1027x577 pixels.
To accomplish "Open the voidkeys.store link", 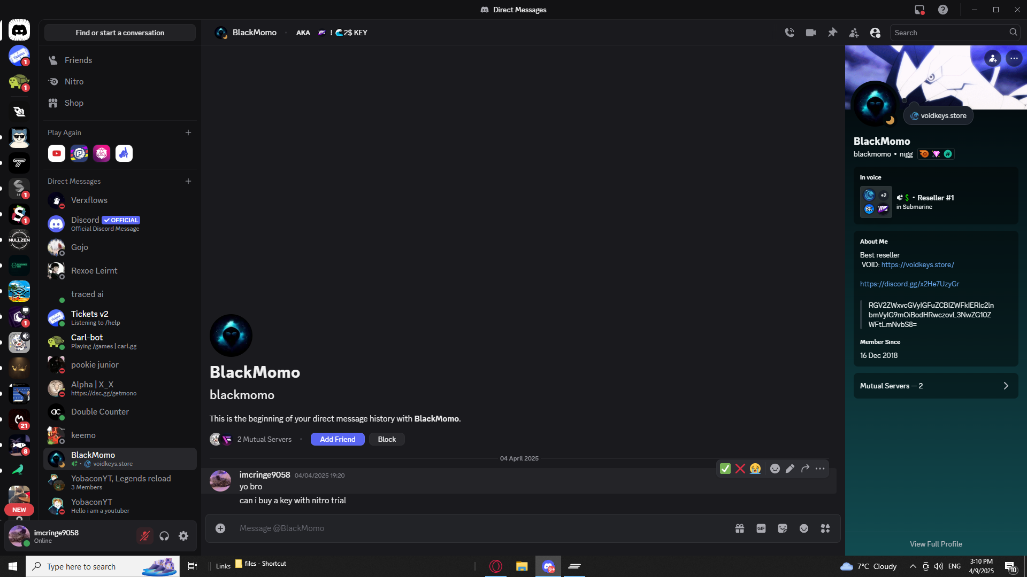I will point(918,265).
